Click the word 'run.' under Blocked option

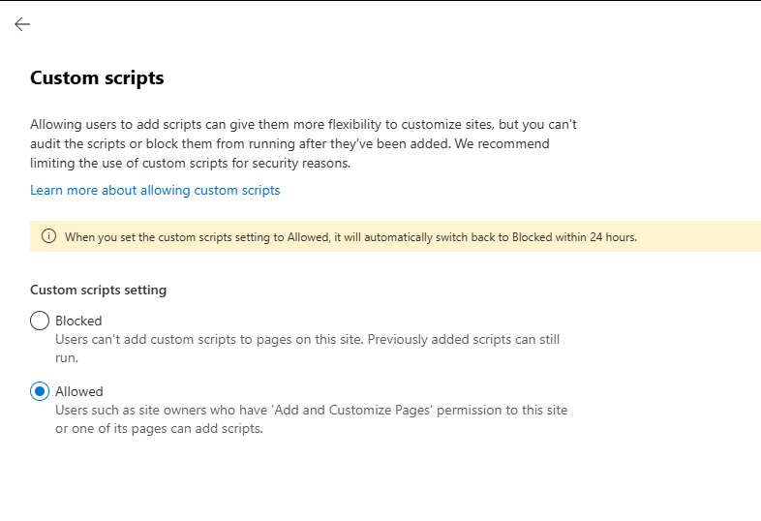(67, 358)
